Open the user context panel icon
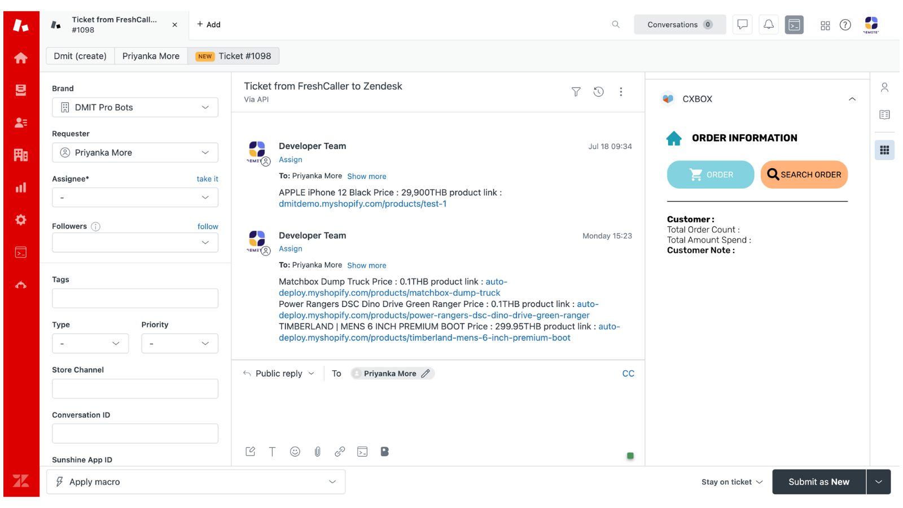 tap(884, 87)
